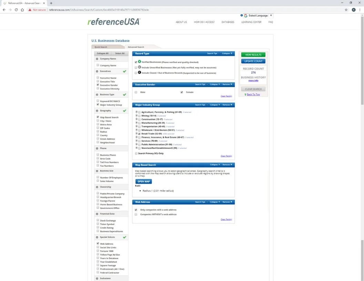Image resolution: width=364 pixels, height=281 pixels.
Task: Enable City / State in sidebar
Action: 98,121
